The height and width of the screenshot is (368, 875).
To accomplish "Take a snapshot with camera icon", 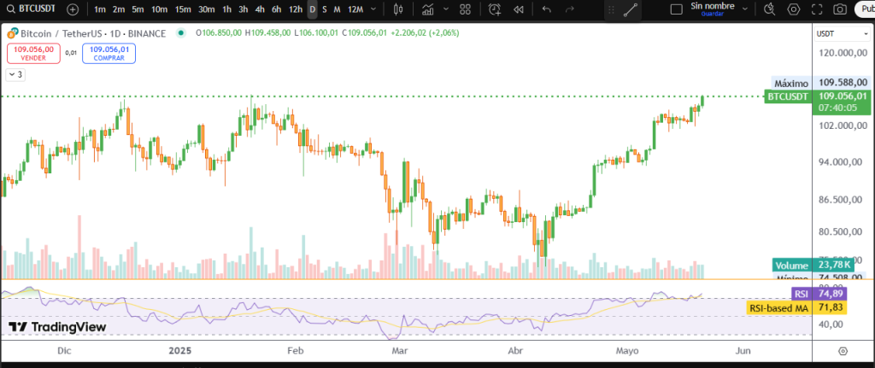I will coord(840,9).
